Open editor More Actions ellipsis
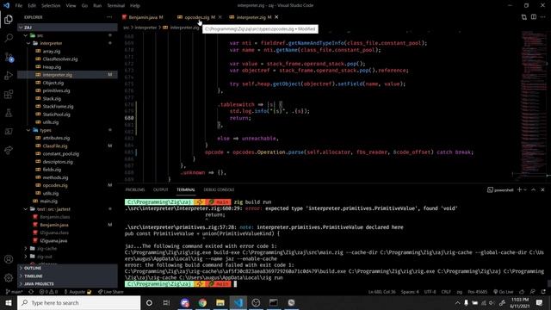Screen dimensions: 551x310 [543, 17]
